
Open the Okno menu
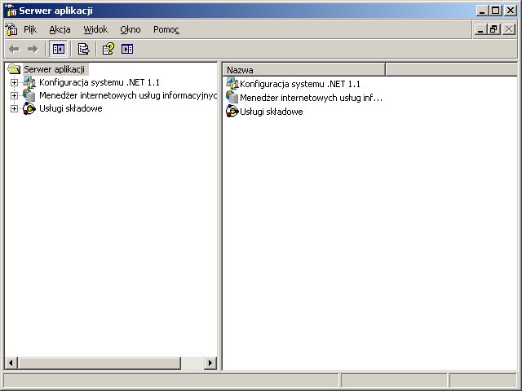(130, 29)
